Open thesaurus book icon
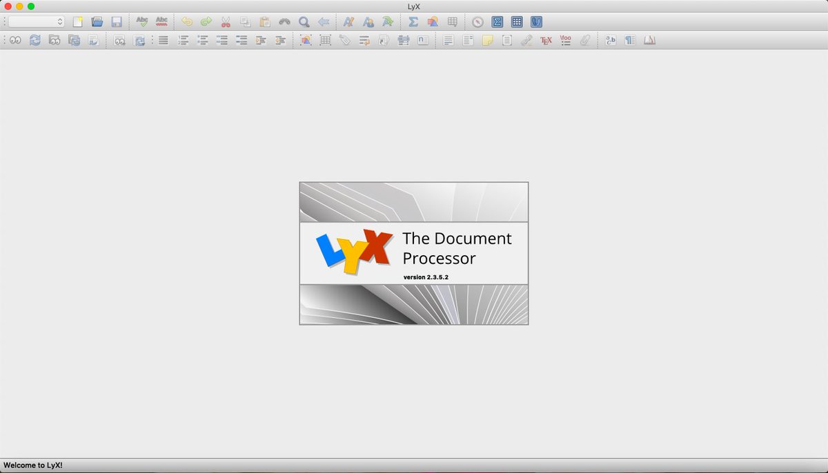Image resolution: width=828 pixels, height=473 pixels. (649, 41)
